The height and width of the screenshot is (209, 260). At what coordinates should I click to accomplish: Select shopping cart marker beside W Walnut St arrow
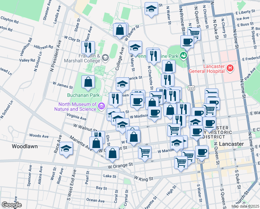click(174, 131)
